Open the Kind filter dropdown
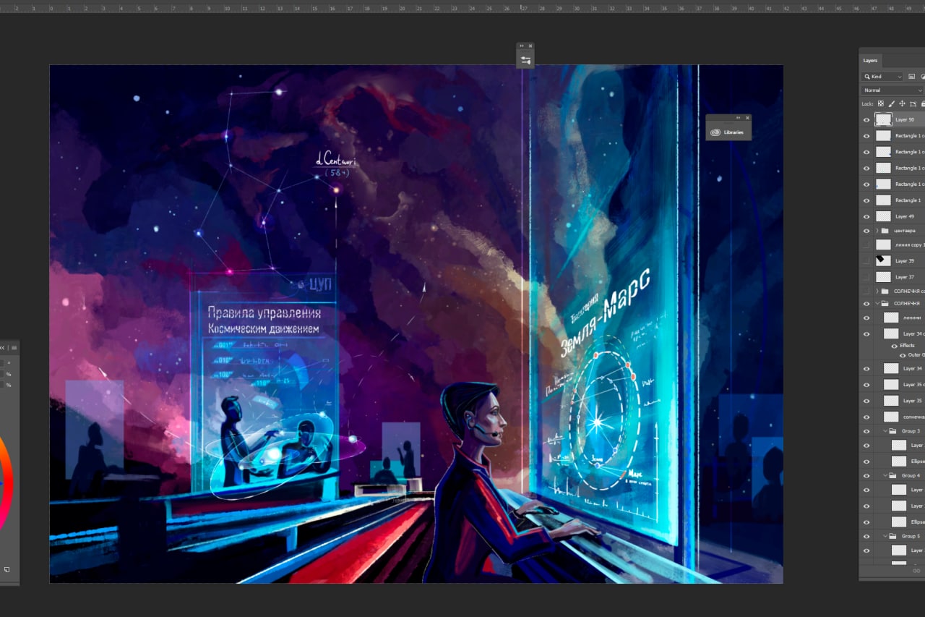The width and height of the screenshot is (925, 617). [882, 76]
